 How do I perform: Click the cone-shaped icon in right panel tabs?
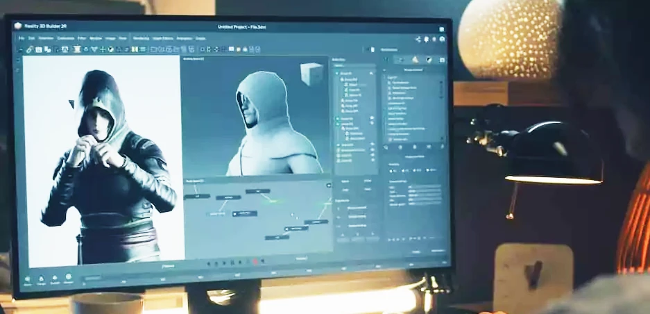pyautogui.click(x=415, y=60)
